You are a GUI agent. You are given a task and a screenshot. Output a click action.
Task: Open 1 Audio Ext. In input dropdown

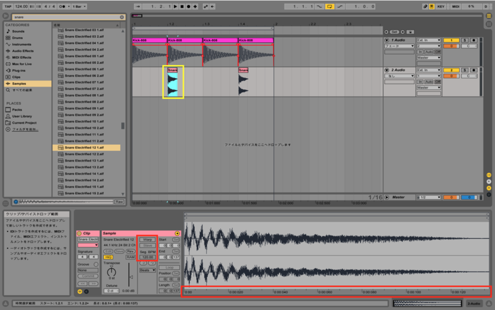click(x=428, y=40)
